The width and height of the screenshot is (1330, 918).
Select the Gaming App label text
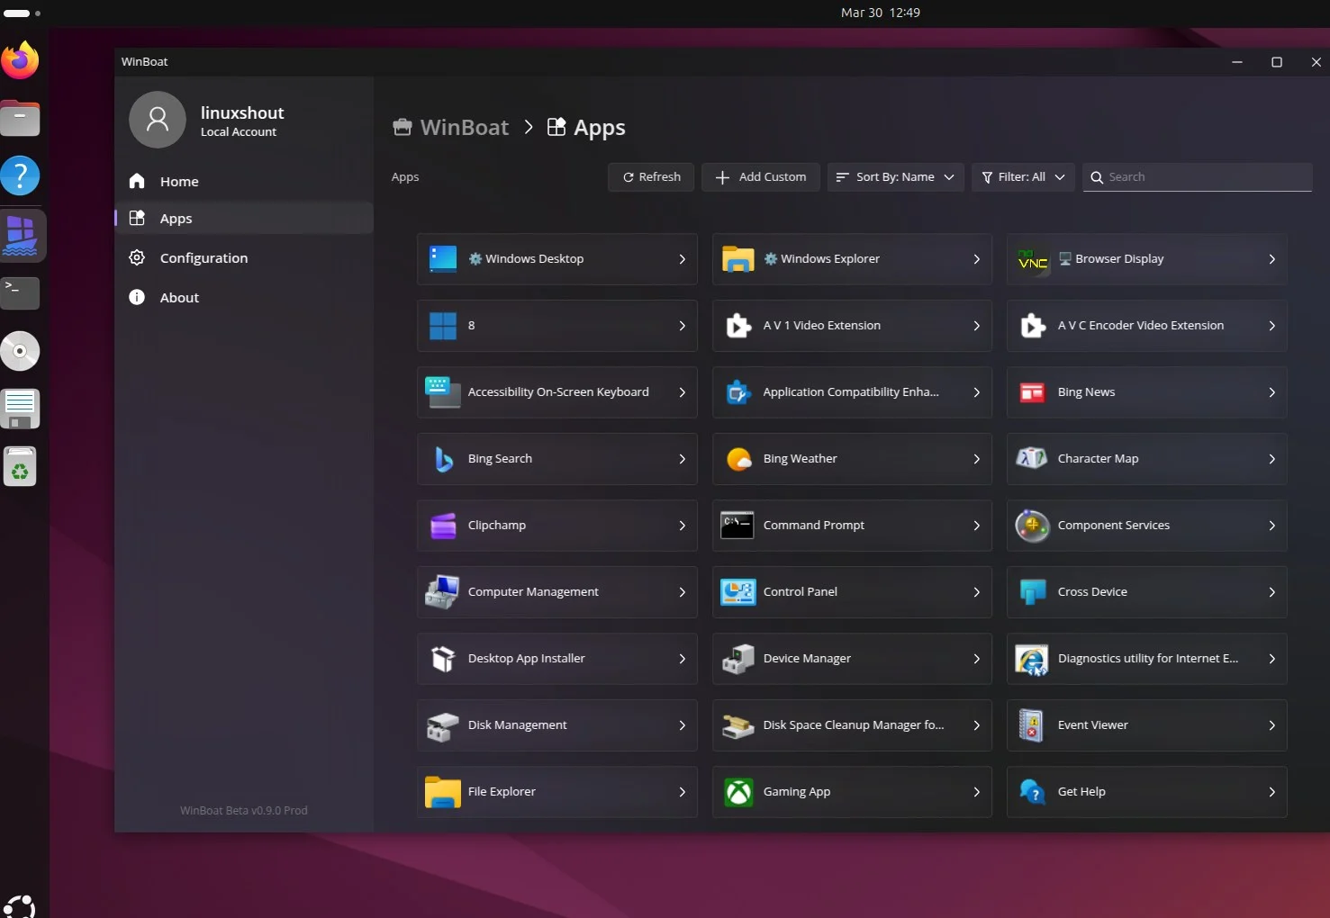click(x=797, y=792)
